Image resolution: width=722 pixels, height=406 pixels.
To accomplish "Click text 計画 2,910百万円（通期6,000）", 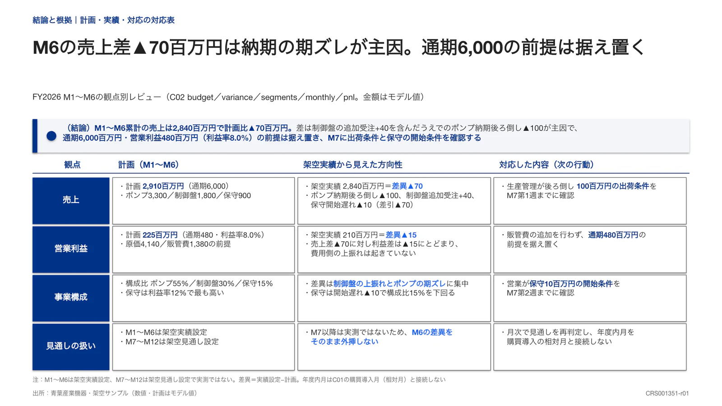I will (176, 186).
